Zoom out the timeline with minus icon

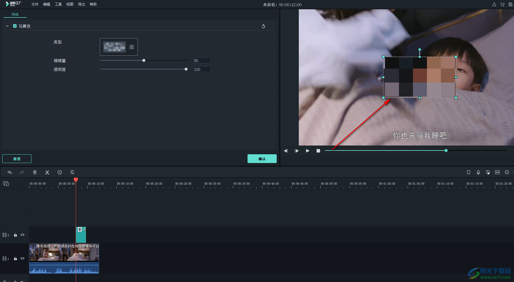507,172
